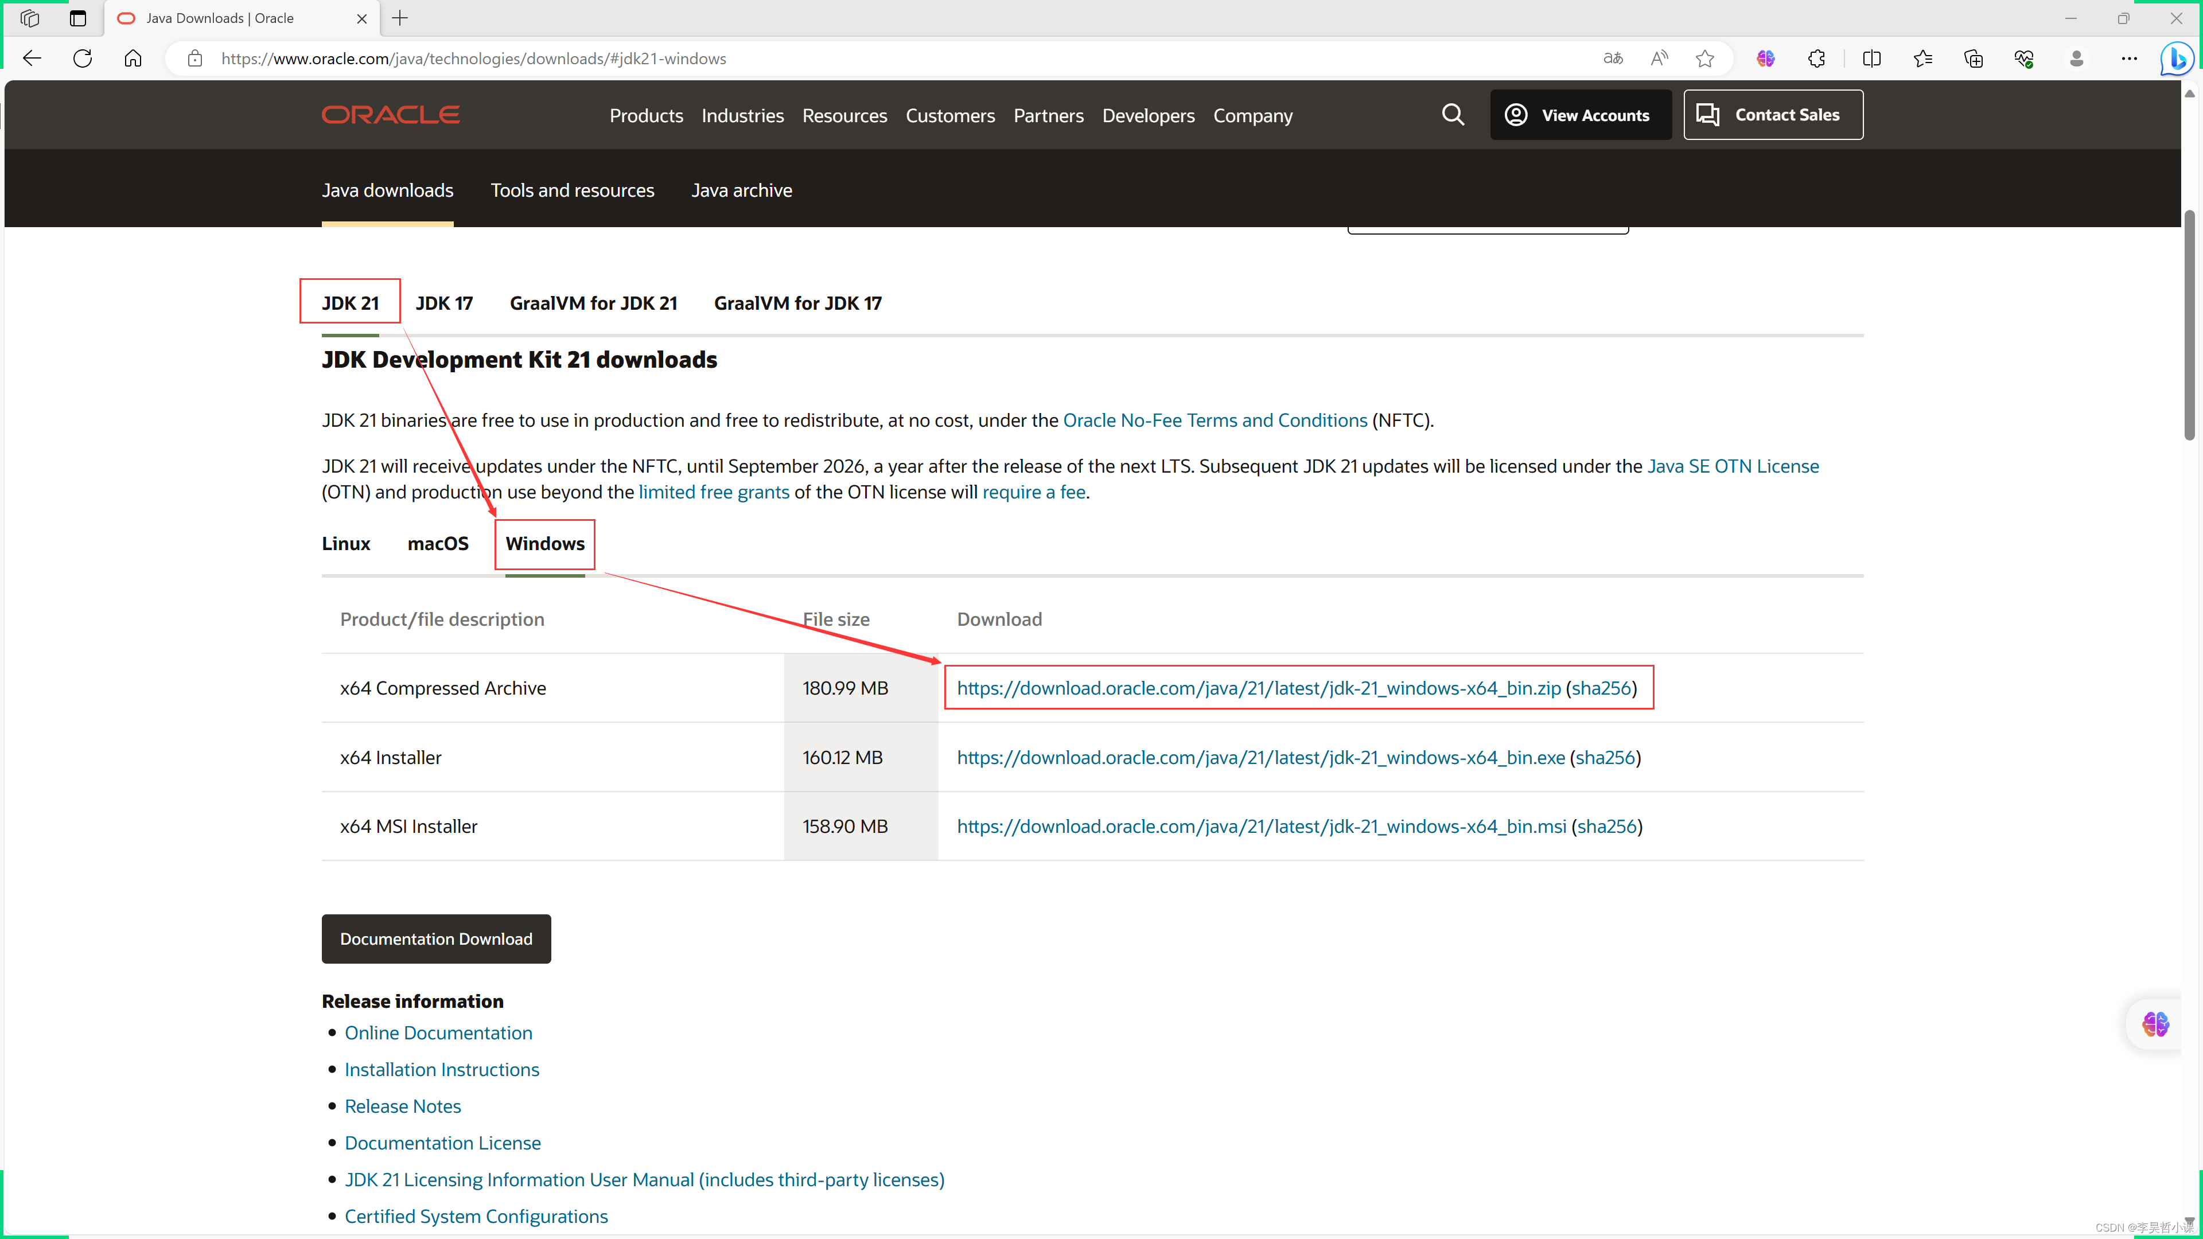
Task: Open the Favorites list icon
Action: tap(1922, 58)
